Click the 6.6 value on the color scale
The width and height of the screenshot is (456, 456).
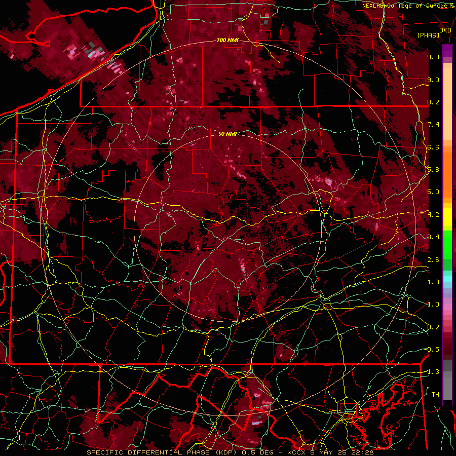click(x=433, y=147)
